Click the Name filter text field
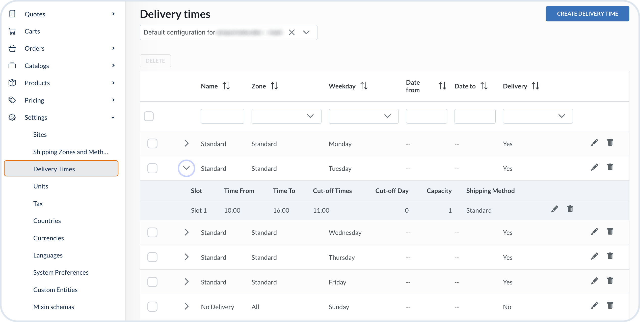Image resolution: width=640 pixels, height=322 pixels. coord(222,116)
